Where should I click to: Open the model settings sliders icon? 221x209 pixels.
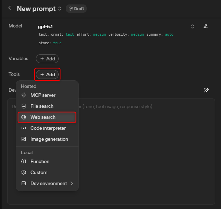206,26
